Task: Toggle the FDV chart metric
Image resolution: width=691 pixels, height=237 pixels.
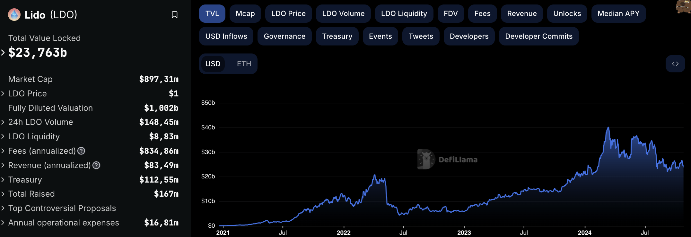Action: pos(451,13)
